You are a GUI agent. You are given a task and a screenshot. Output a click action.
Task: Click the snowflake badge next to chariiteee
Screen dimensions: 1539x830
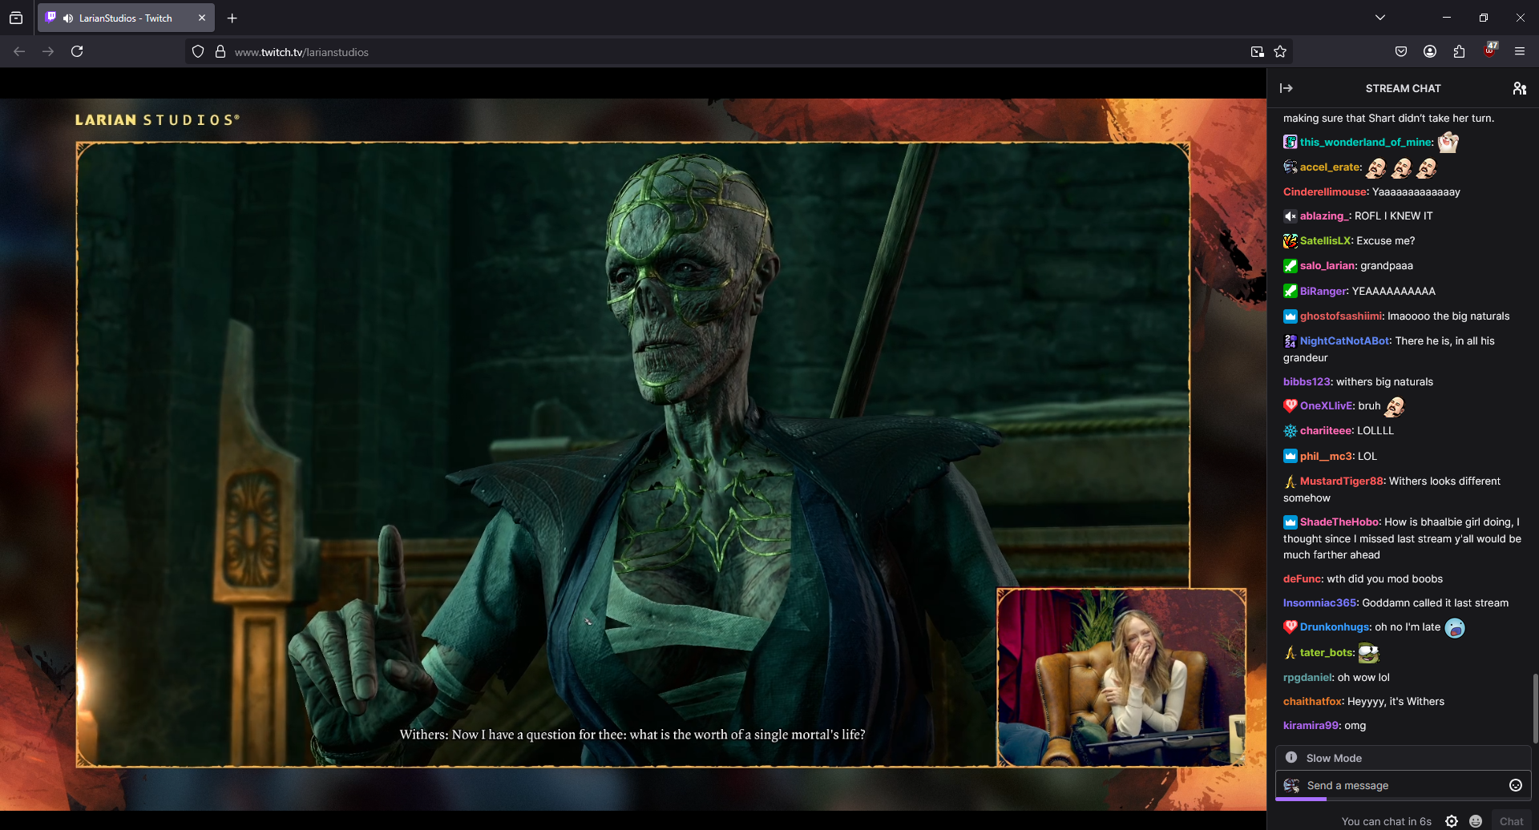coord(1291,430)
